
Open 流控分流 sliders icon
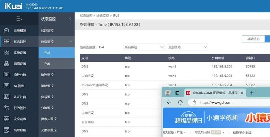pos(7,75)
